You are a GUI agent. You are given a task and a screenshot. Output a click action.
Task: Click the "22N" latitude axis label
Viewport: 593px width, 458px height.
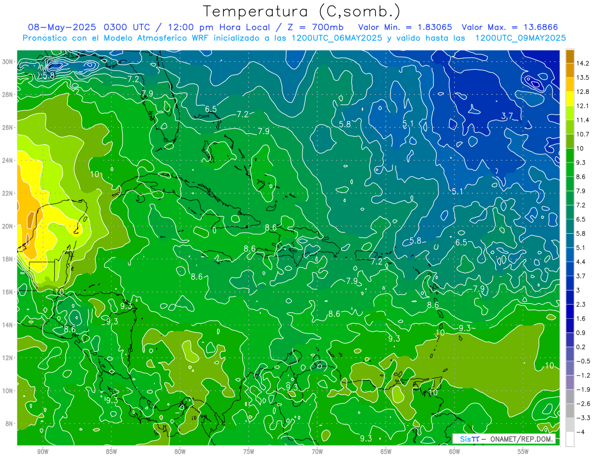(7, 193)
